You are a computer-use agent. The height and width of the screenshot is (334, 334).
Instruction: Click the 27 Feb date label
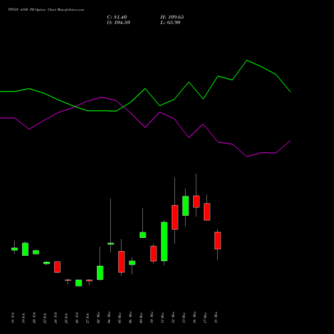point(88,318)
